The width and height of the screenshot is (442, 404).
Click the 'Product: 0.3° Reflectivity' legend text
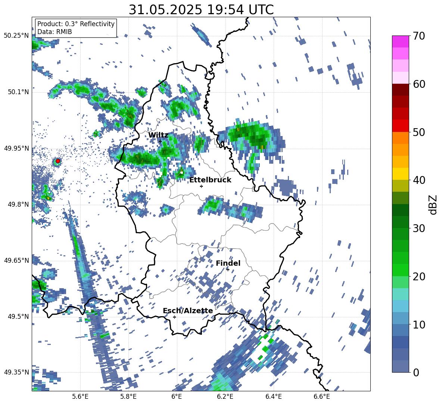point(76,24)
